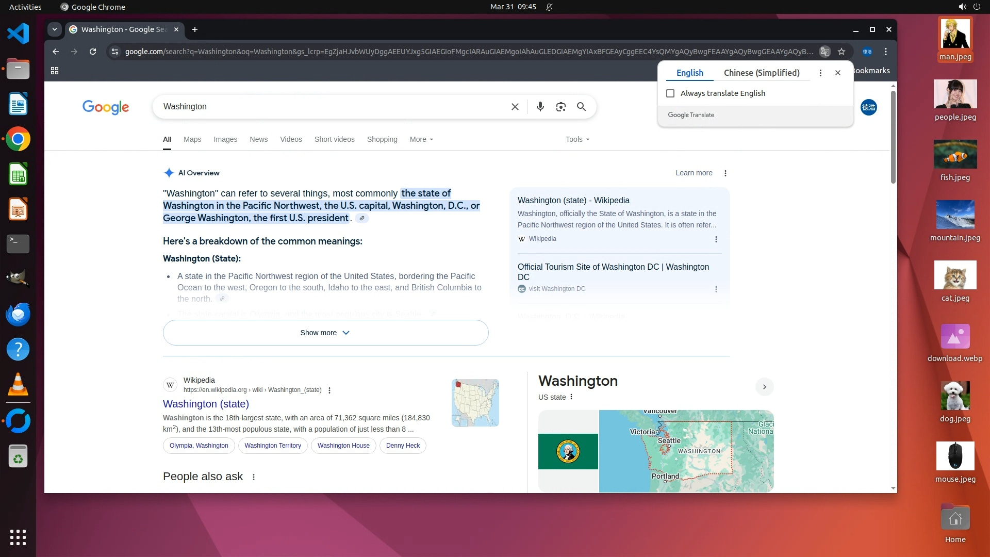Open tab groups grid icon in bookmarks bar
Screen dimensions: 990x557
pyautogui.click(x=55, y=71)
